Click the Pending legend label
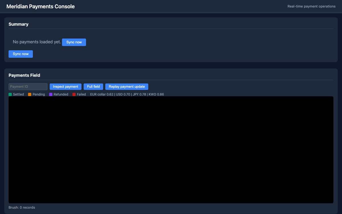The height and width of the screenshot is (214, 342). (39, 94)
